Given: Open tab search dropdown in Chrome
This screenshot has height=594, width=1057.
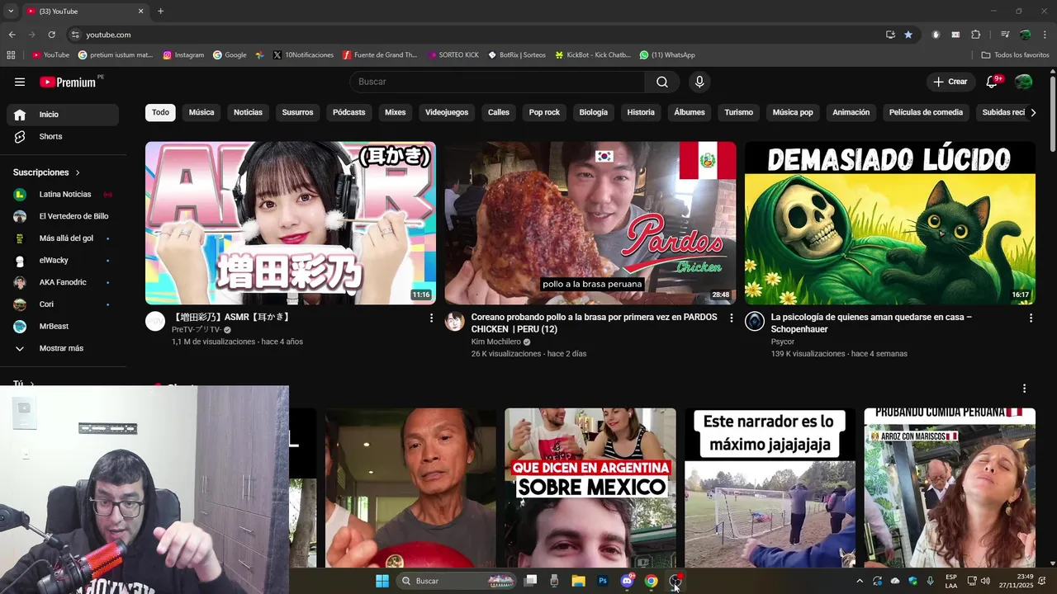Looking at the screenshot, I should click(x=12, y=11).
